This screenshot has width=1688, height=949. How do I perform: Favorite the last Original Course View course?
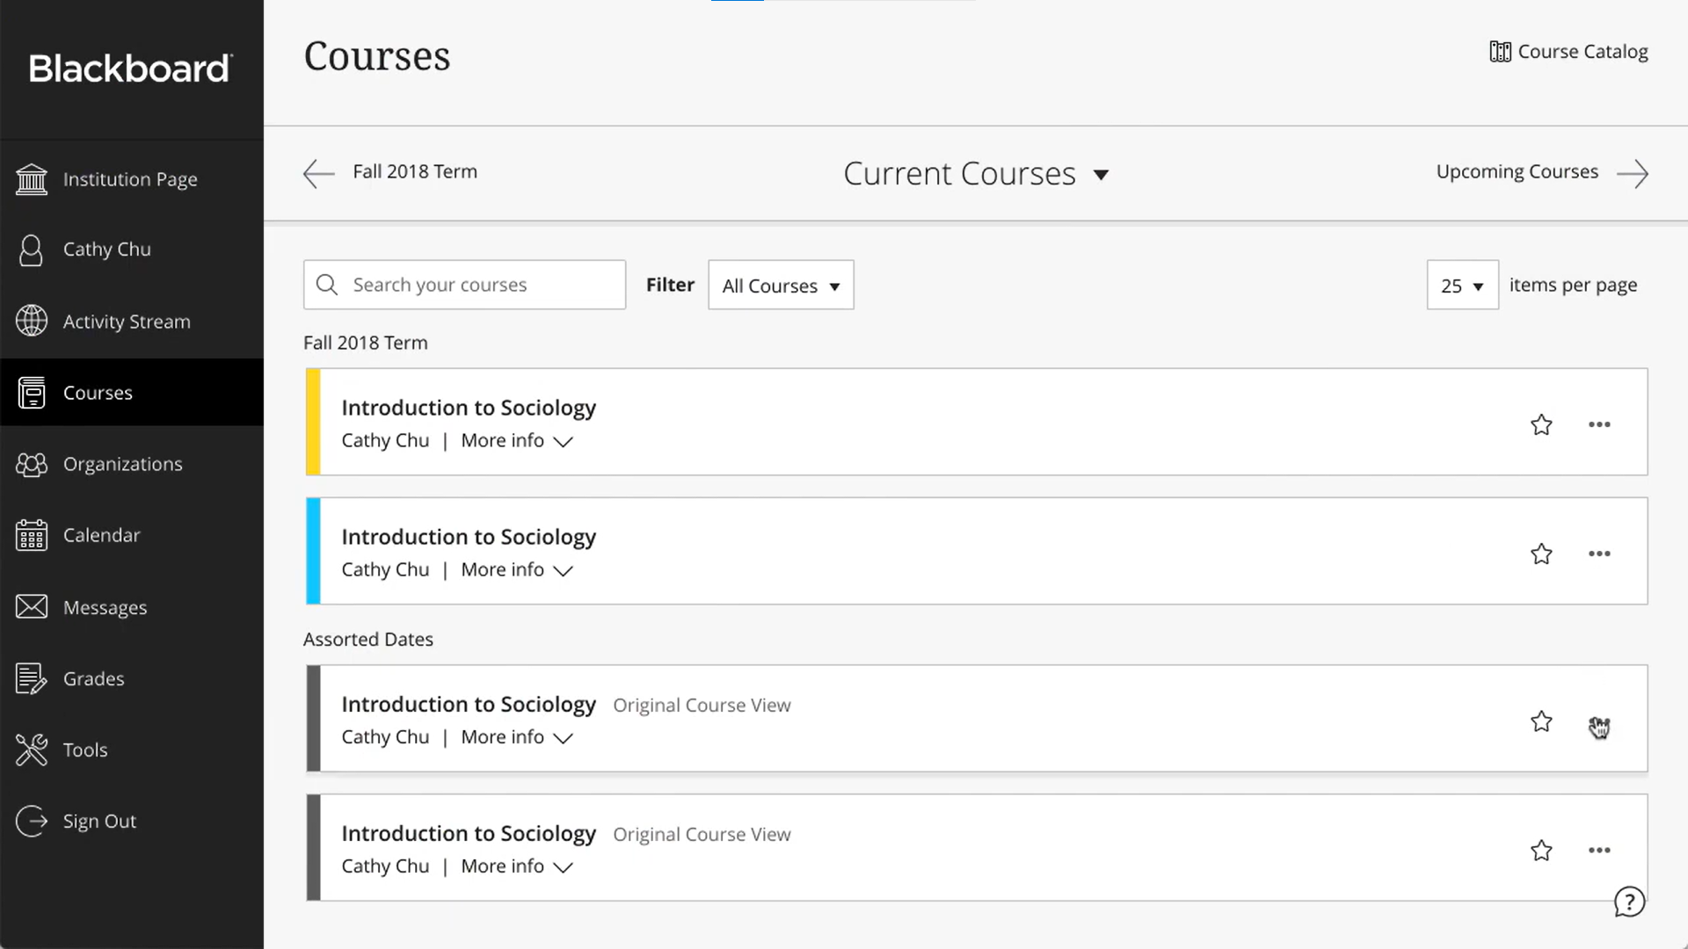(x=1541, y=851)
